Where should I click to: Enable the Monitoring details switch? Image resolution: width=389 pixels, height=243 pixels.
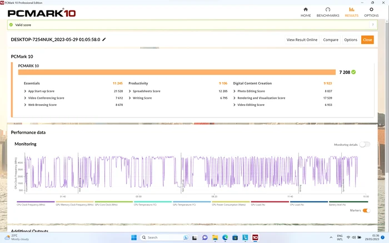(365, 144)
